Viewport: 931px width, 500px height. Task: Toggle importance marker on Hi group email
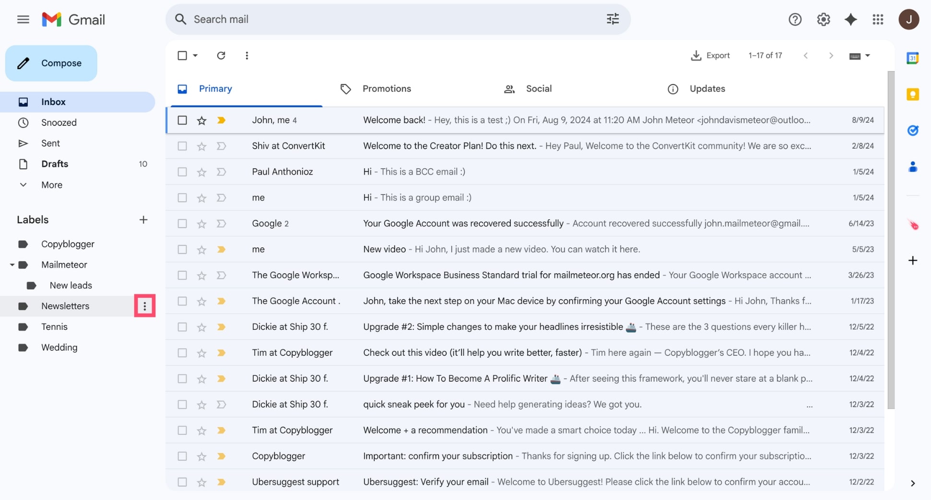[x=221, y=198]
